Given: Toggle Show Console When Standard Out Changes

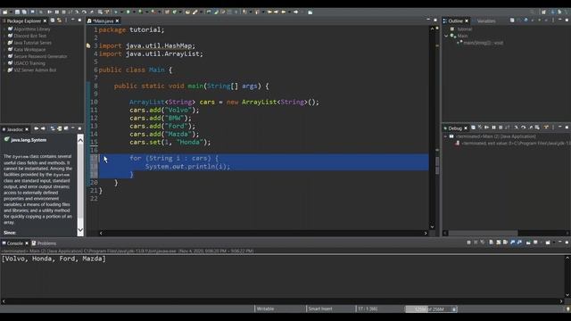Looking at the screenshot, I should pos(513,242).
